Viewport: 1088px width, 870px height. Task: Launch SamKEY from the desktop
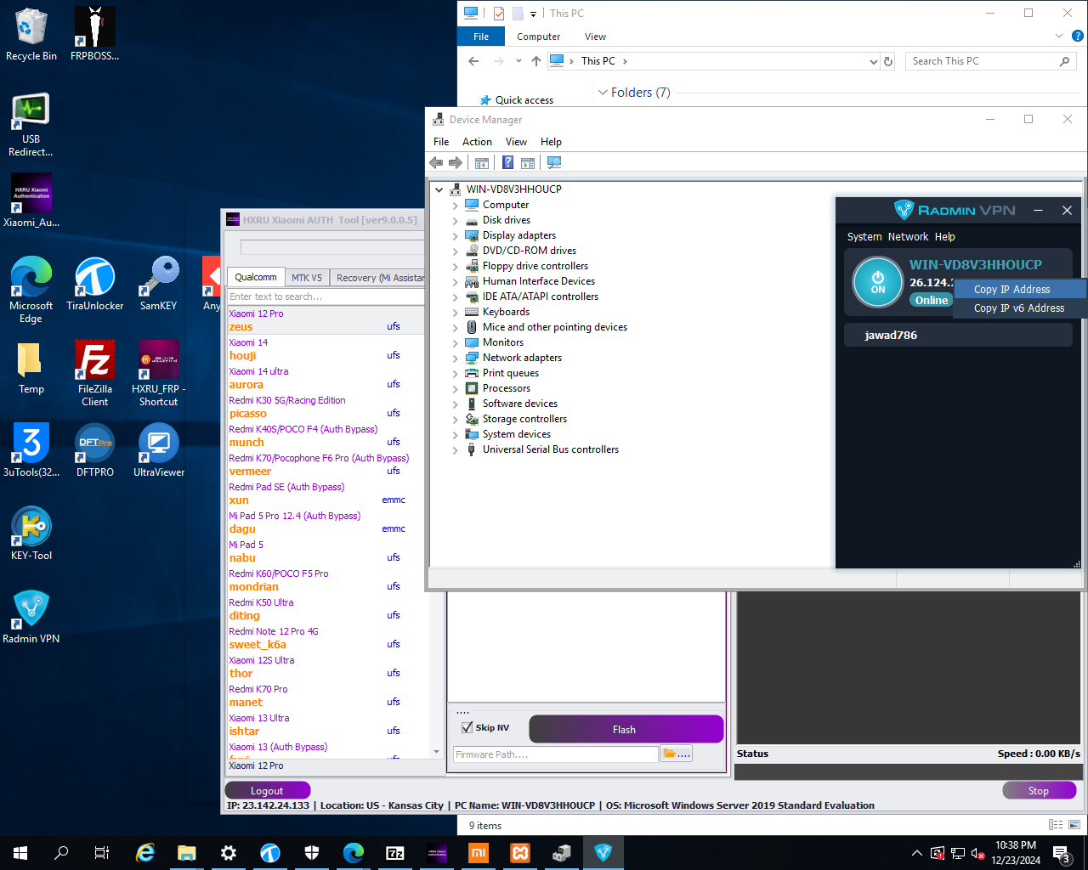pyautogui.click(x=158, y=284)
